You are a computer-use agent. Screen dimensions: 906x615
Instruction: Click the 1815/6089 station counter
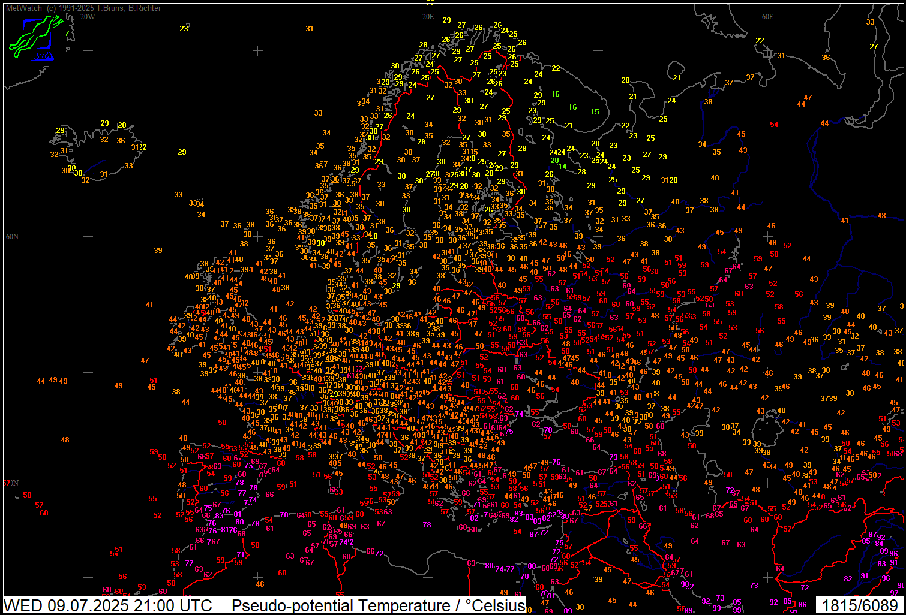click(x=860, y=605)
